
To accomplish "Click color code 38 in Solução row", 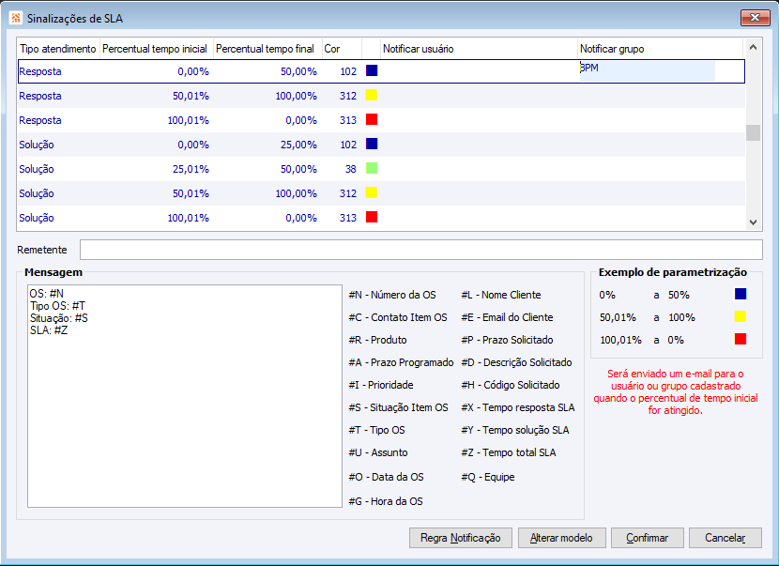I will [351, 169].
